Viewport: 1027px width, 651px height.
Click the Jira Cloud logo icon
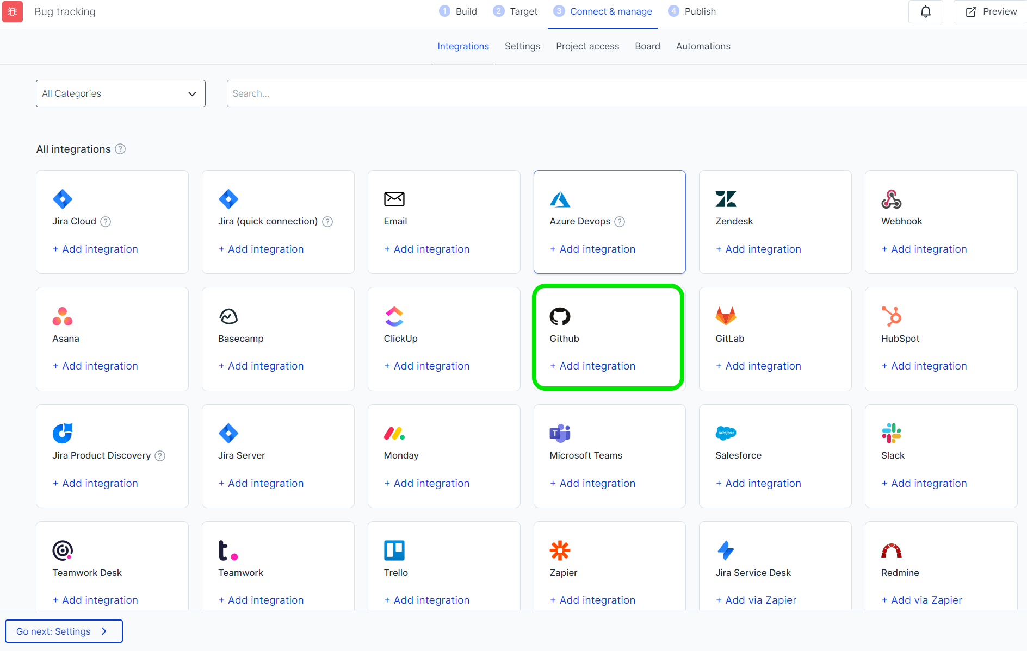[63, 199]
